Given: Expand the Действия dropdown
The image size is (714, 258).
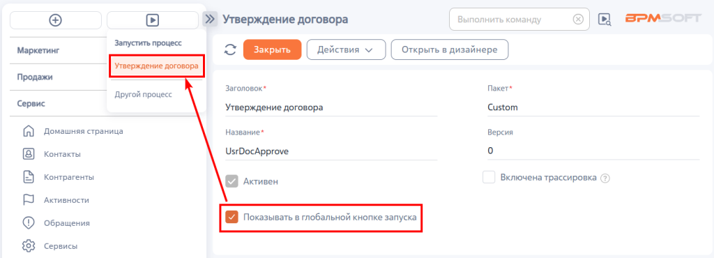Looking at the screenshot, I should coord(346,50).
